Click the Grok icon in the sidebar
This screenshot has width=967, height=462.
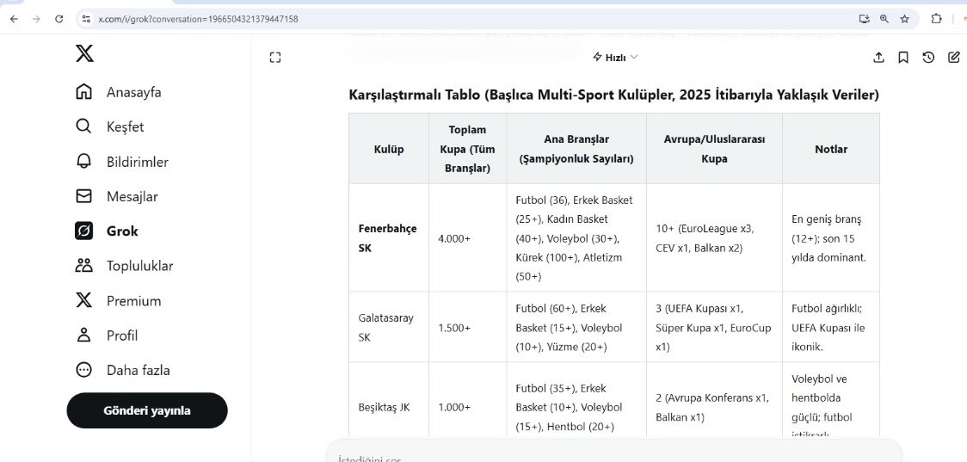[83, 231]
